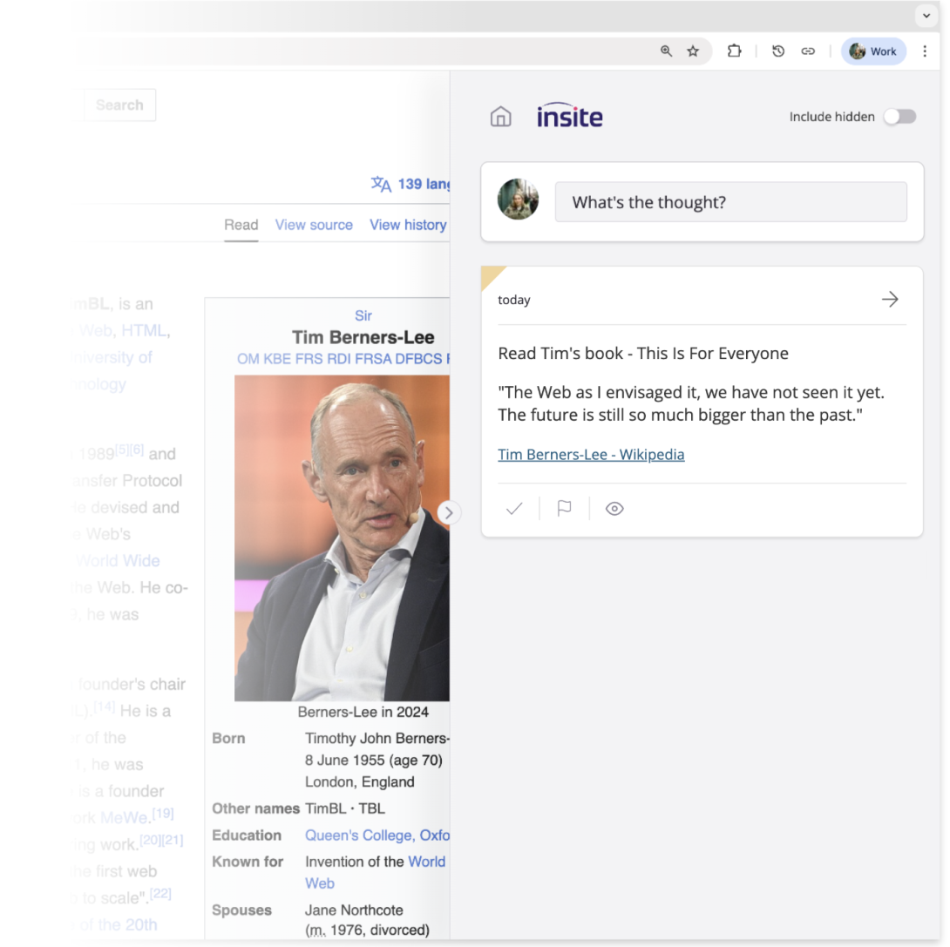Click the history clock toolbar icon

click(778, 51)
